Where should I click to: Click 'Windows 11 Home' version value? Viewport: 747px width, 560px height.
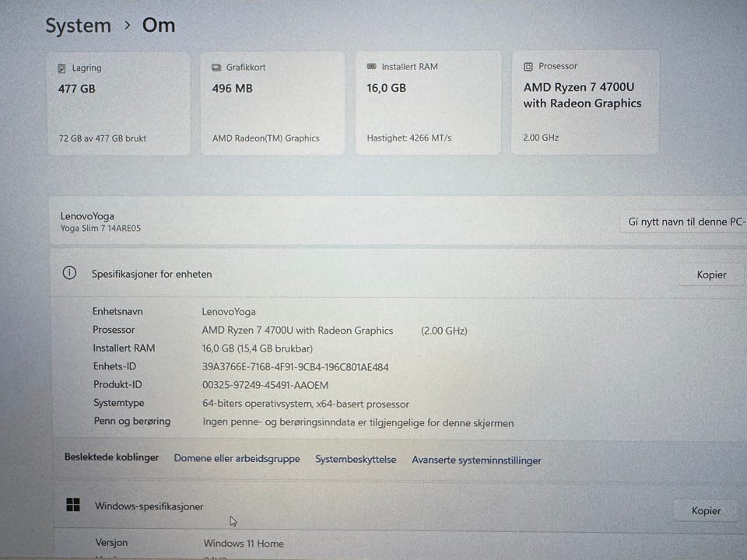click(x=244, y=544)
